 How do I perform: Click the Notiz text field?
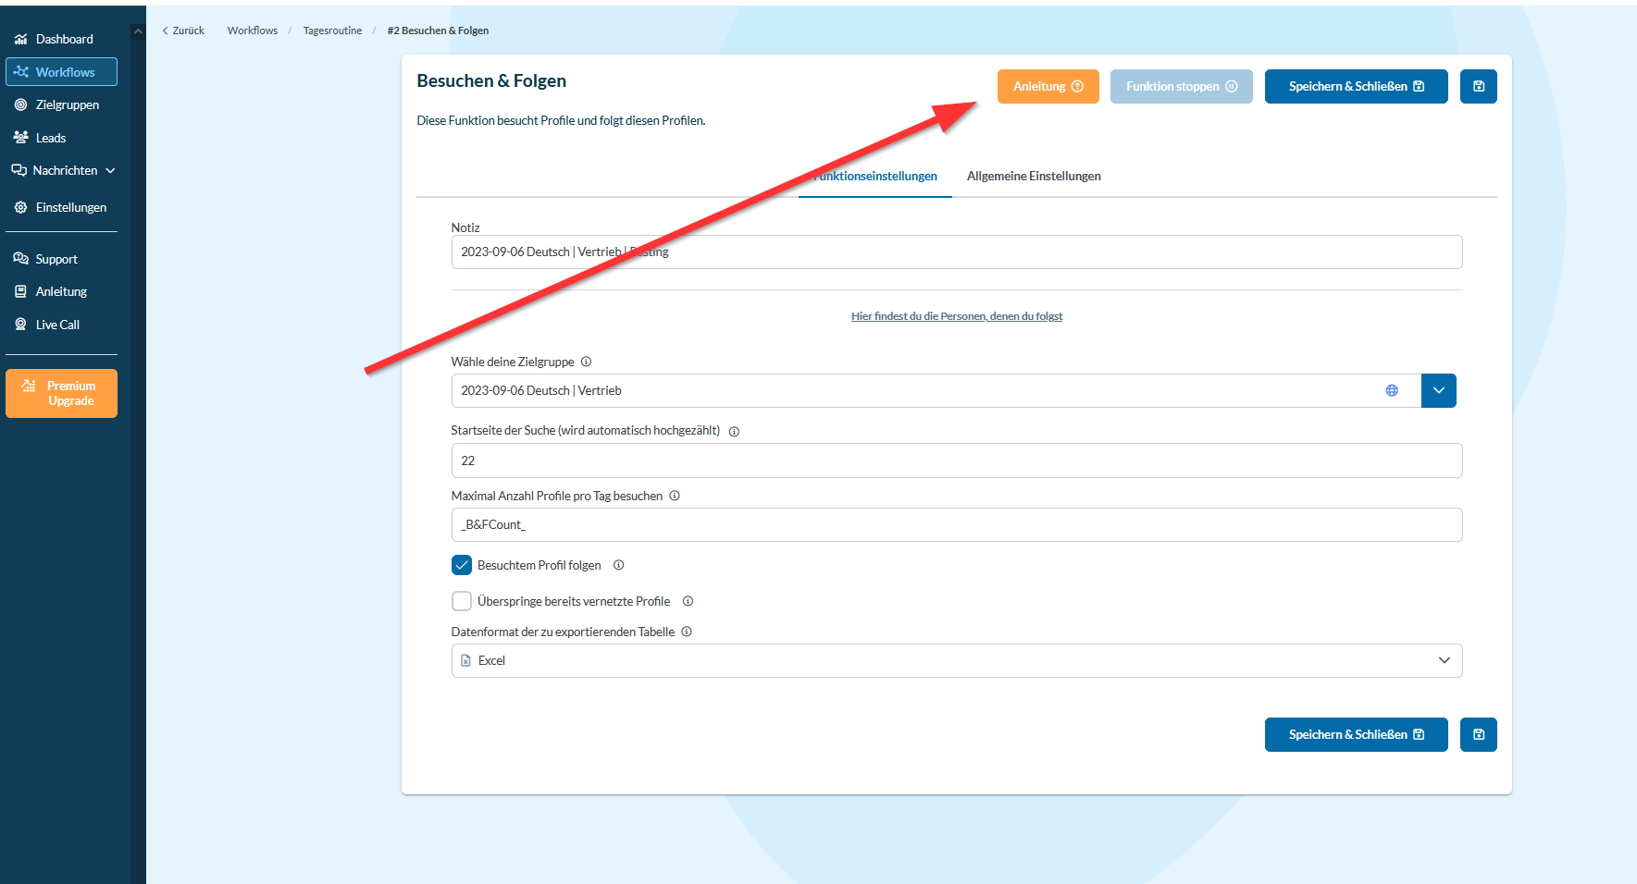[956, 252]
